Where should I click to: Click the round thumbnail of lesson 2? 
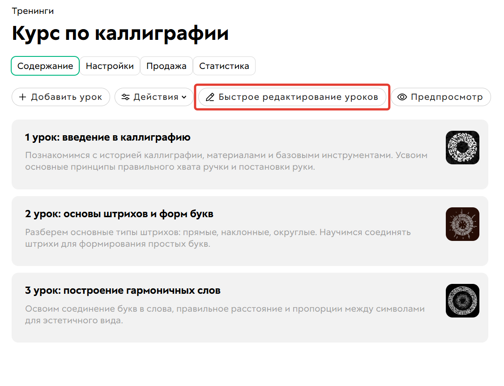[x=462, y=224]
